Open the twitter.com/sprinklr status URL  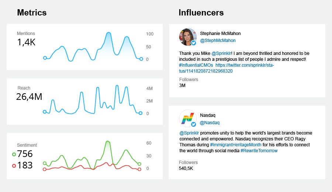click(x=226, y=68)
